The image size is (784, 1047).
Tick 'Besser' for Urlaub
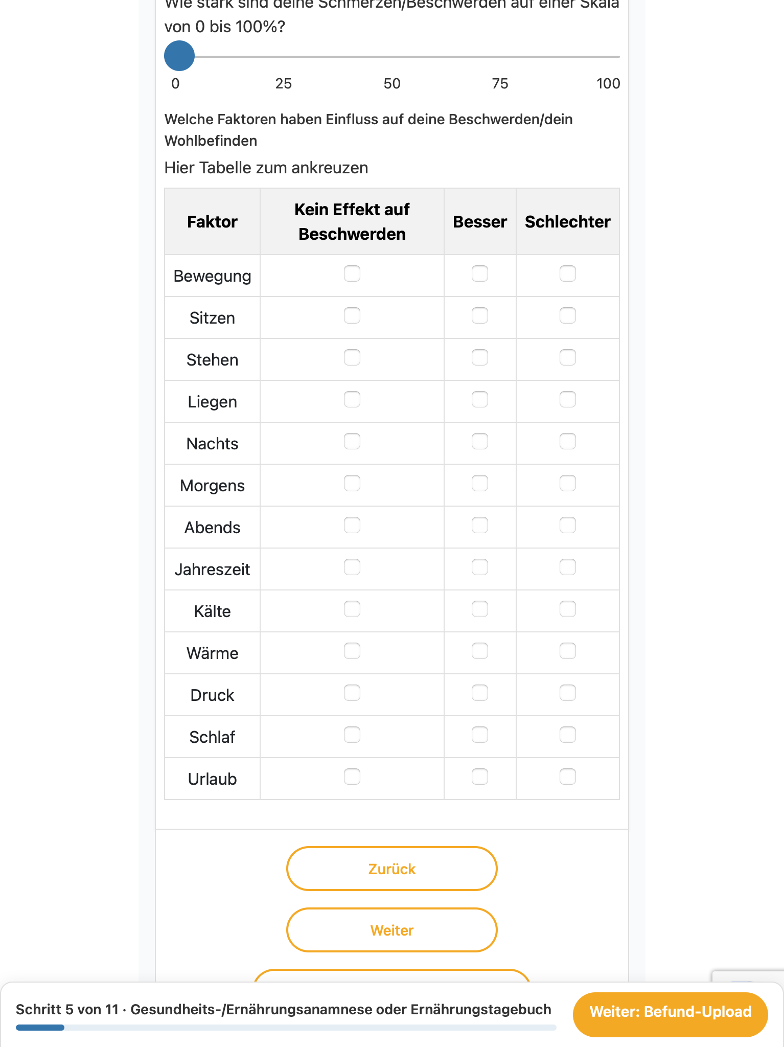(x=479, y=777)
